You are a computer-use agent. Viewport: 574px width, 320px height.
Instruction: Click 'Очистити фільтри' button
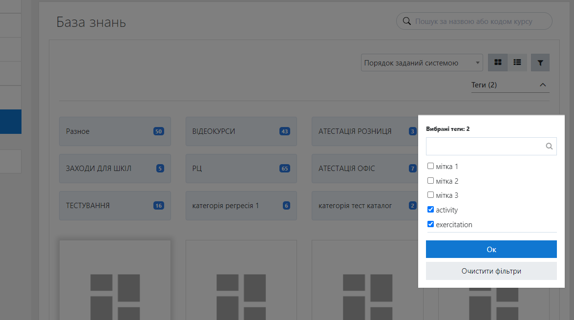pyautogui.click(x=491, y=271)
